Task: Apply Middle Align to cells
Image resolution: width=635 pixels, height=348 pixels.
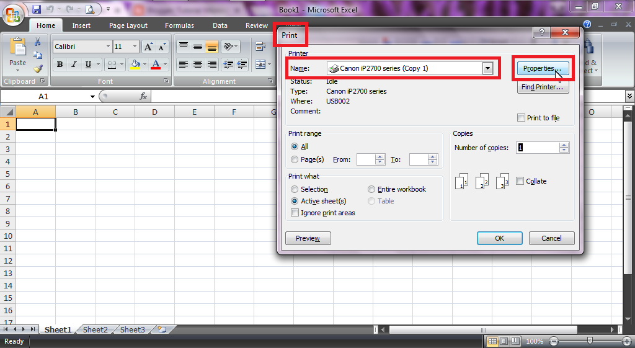Action: click(198, 46)
